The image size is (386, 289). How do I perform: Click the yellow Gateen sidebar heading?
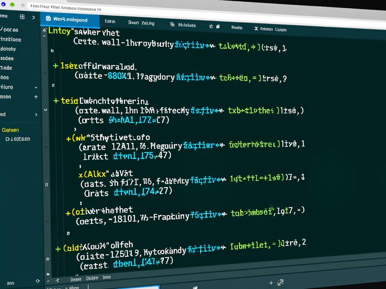click(10, 130)
